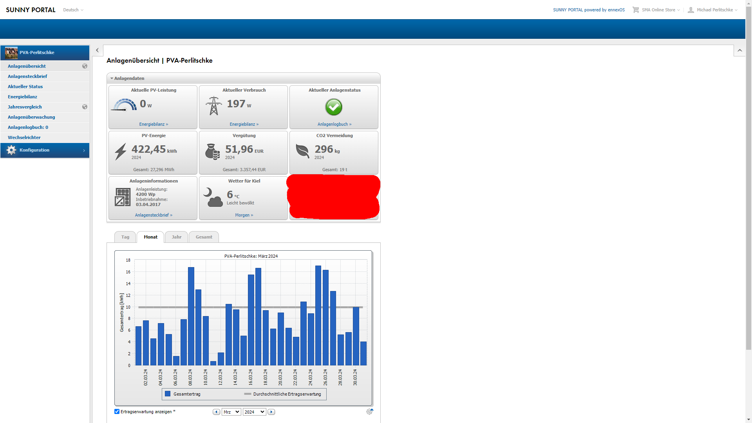This screenshot has width=752, height=423.
Task: Go to previous month arrow button
Action: pos(216,412)
